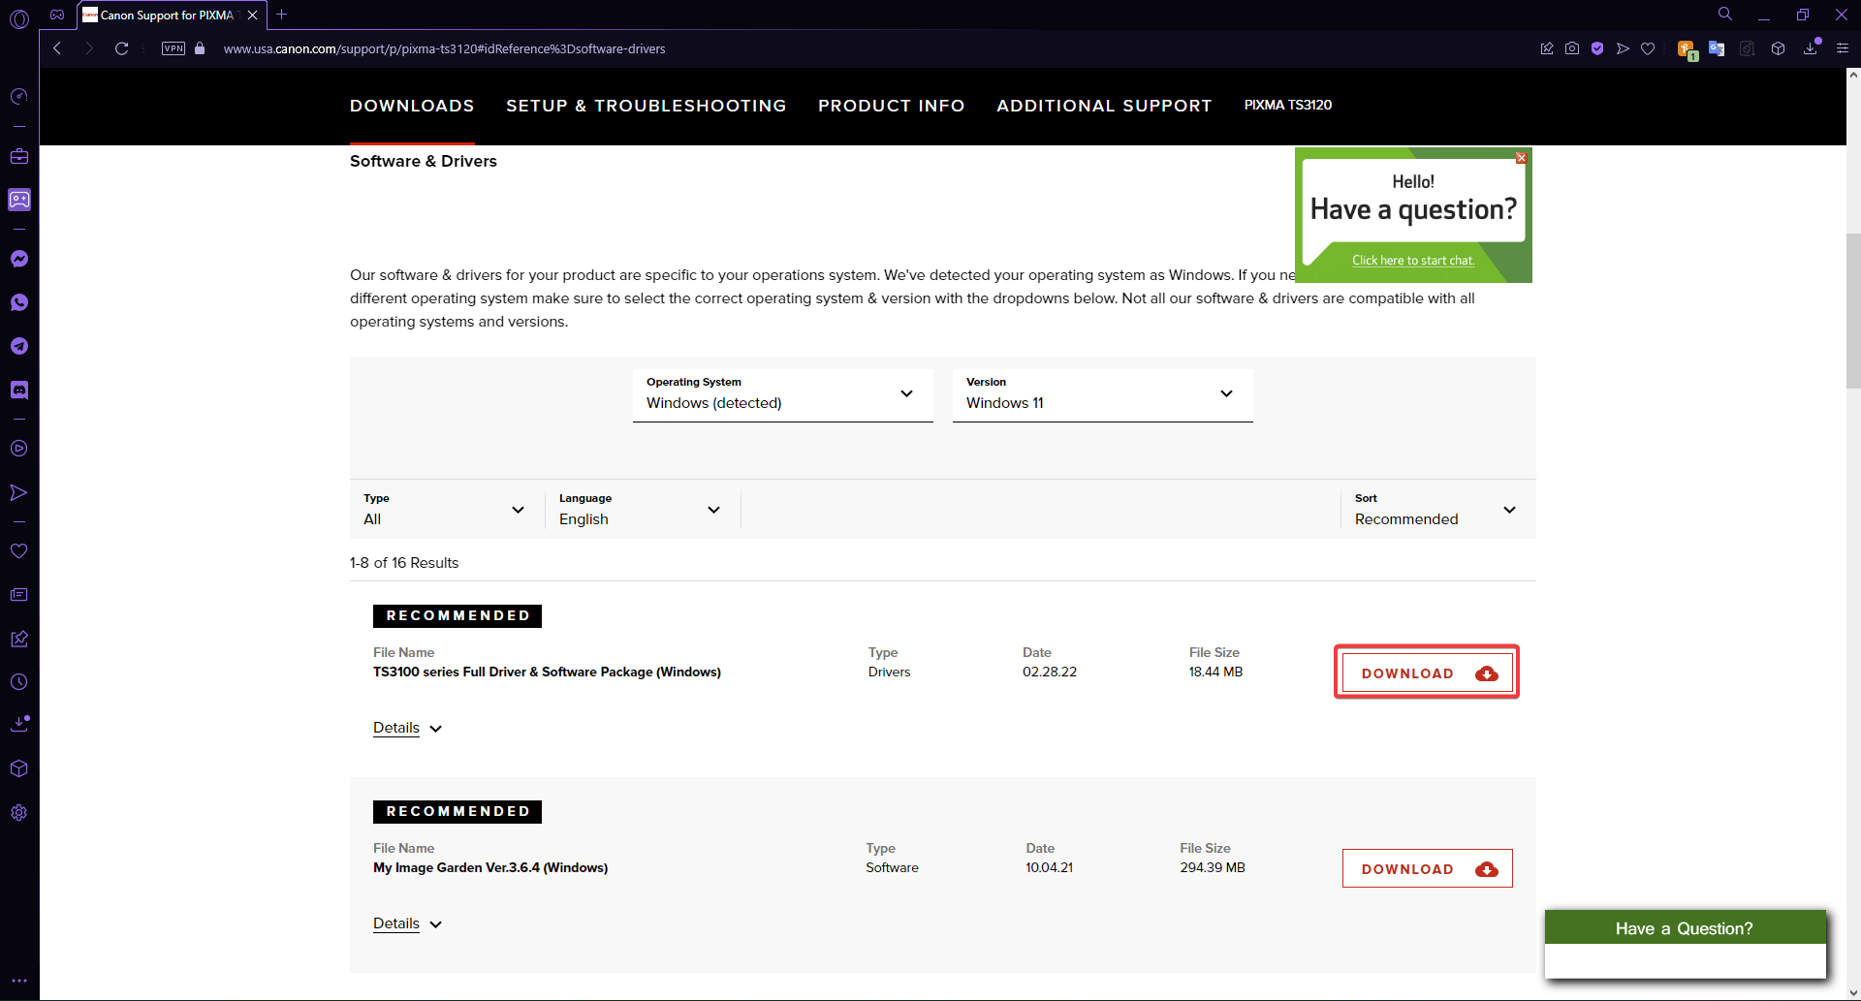This screenshot has width=1861, height=1001.
Task: Change the Language dropdown from English
Action: pyautogui.click(x=641, y=510)
